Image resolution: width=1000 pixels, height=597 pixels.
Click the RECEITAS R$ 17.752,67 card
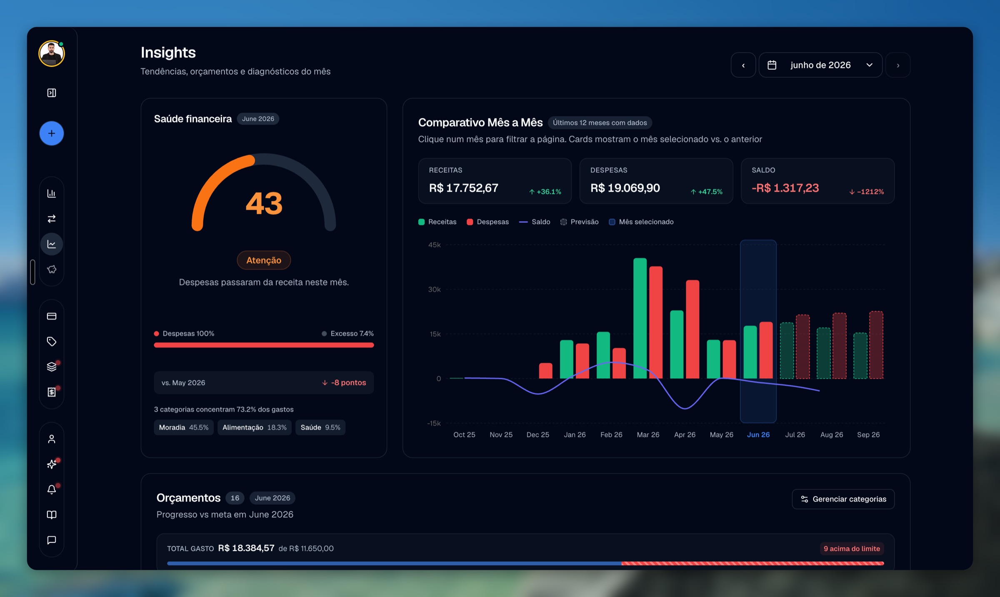coord(495,181)
